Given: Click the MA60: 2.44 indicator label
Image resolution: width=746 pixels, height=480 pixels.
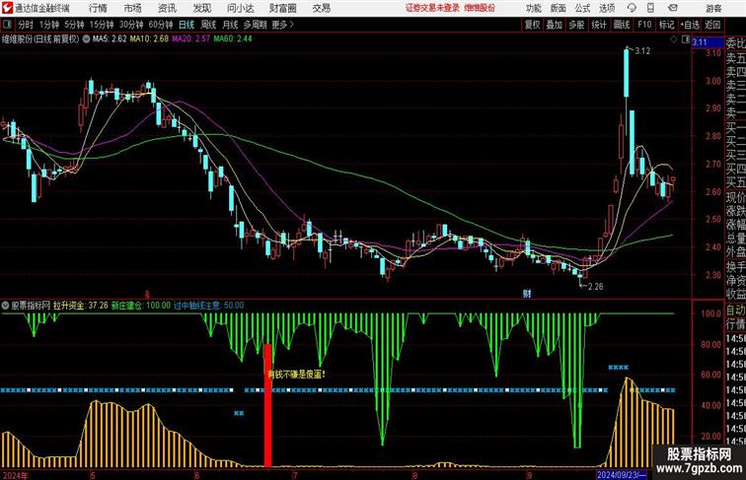Looking at the screenshot, I should click(x=233, y=39).
